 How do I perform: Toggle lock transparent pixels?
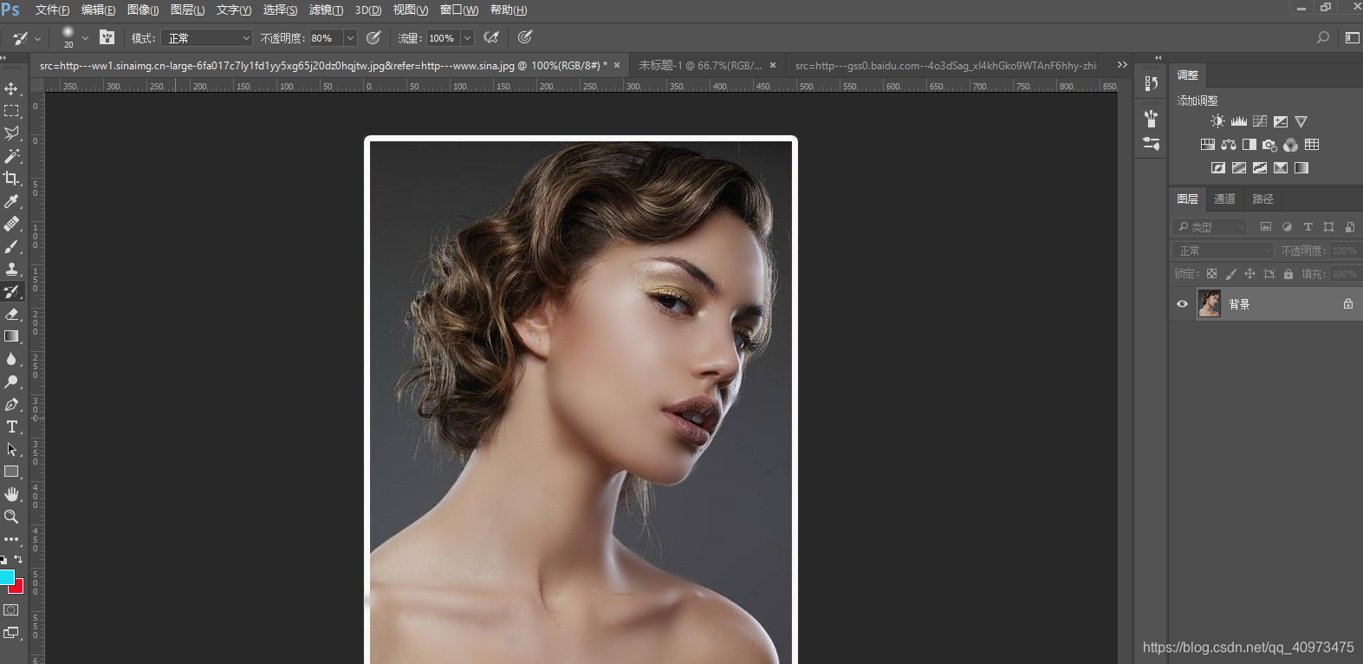click(x=1211, y=274)
